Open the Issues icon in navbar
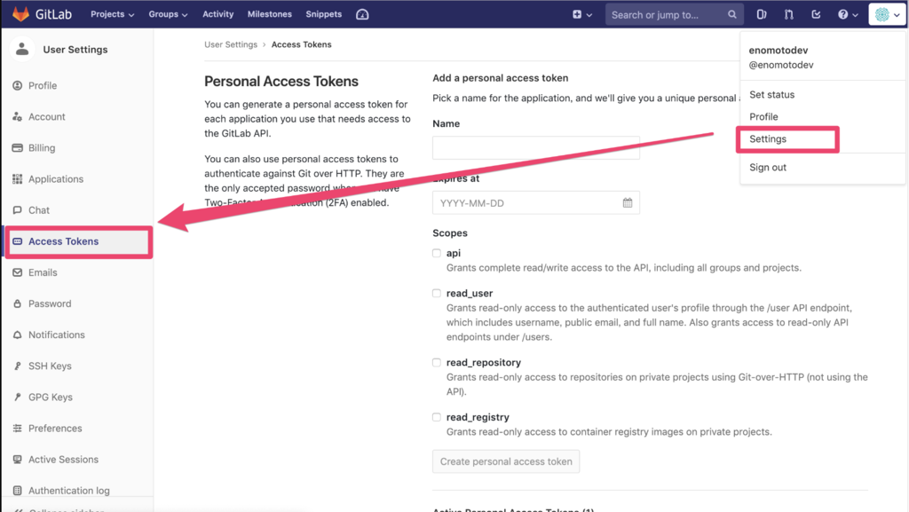The image size is (909, 512). pos(761,14)
